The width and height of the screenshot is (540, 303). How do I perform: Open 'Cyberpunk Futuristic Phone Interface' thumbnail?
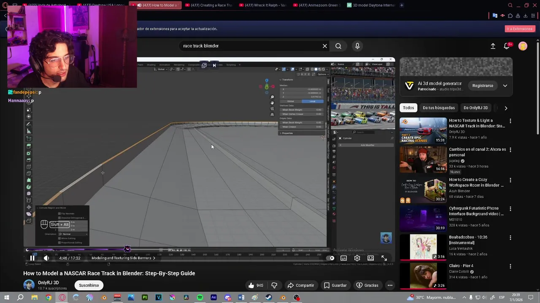coord(423,218)
